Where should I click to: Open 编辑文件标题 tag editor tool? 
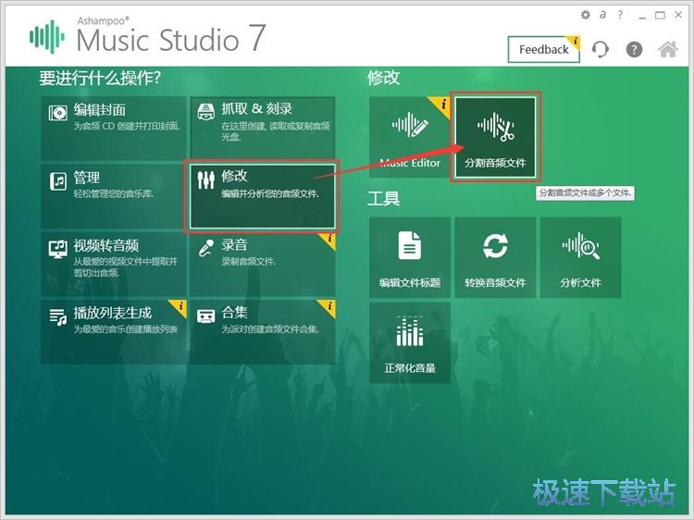point(410,257)
